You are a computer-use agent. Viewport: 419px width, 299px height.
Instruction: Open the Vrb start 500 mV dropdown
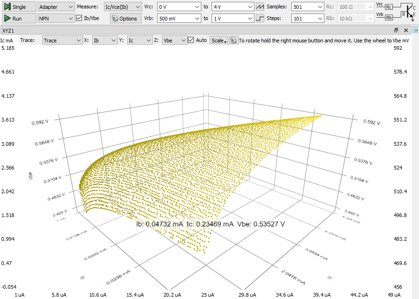pyautogui.click(x=179, y=19)
